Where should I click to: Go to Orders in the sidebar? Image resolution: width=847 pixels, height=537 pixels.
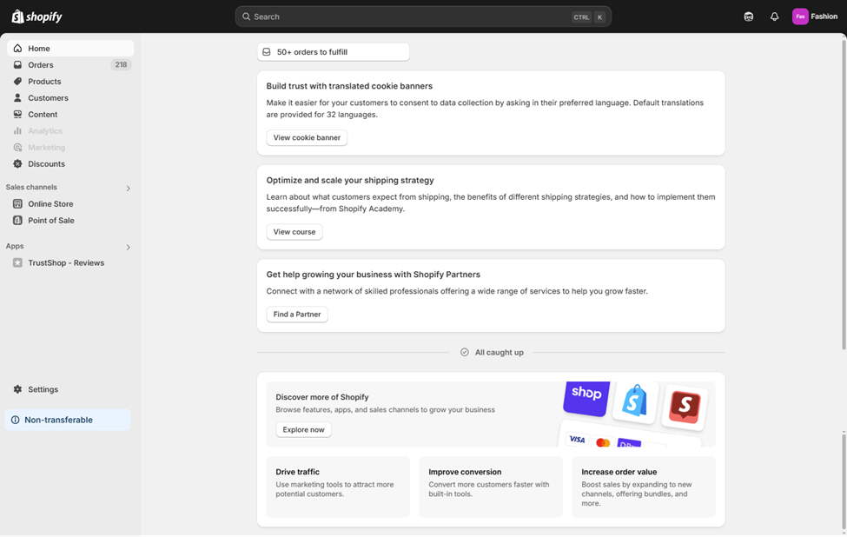pyautogui.click(x=70, y=65)
